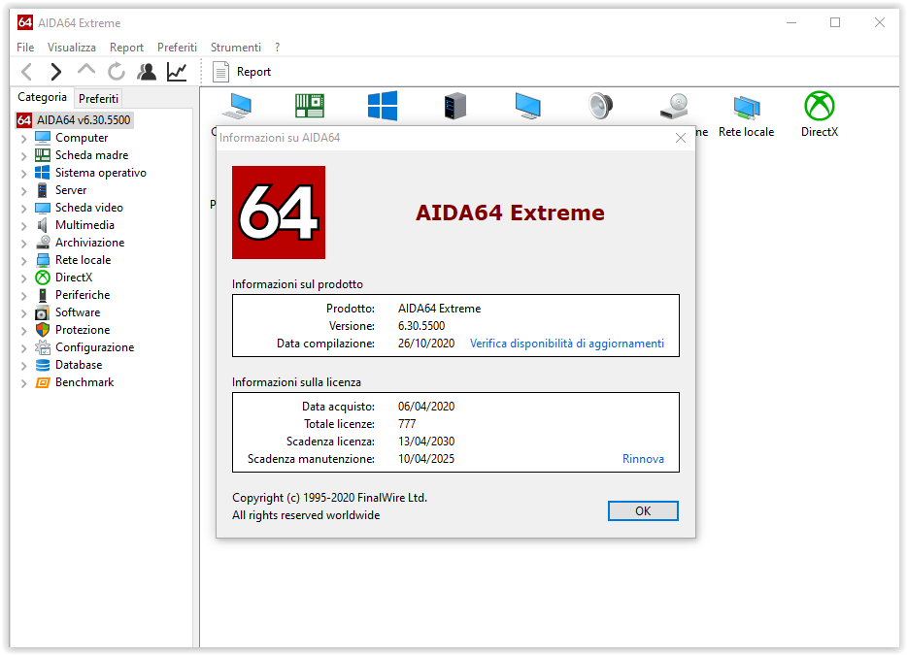Select Scheda madre in the category tree
The width and height of the screenshot is (907, 655).
tap(91, 155)
